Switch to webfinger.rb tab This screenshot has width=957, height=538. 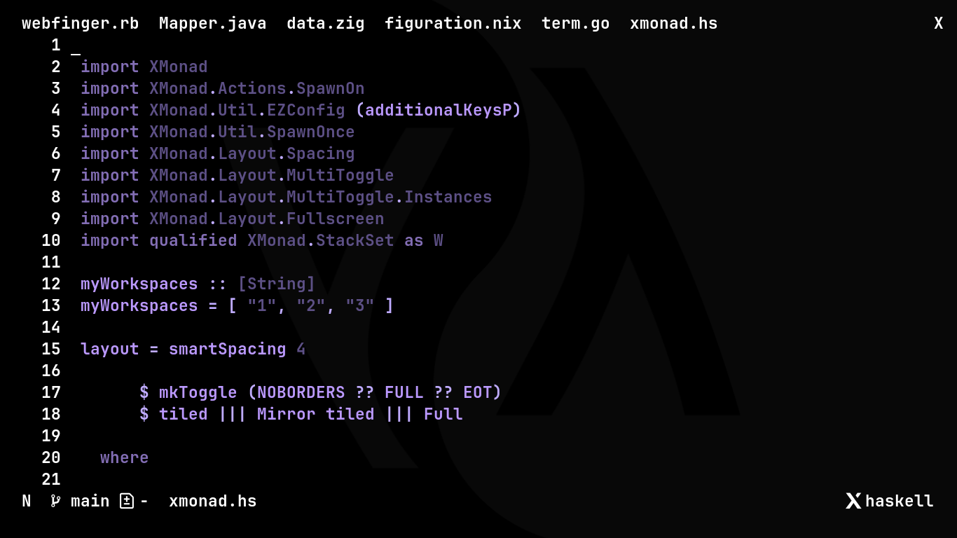[81, 23]
